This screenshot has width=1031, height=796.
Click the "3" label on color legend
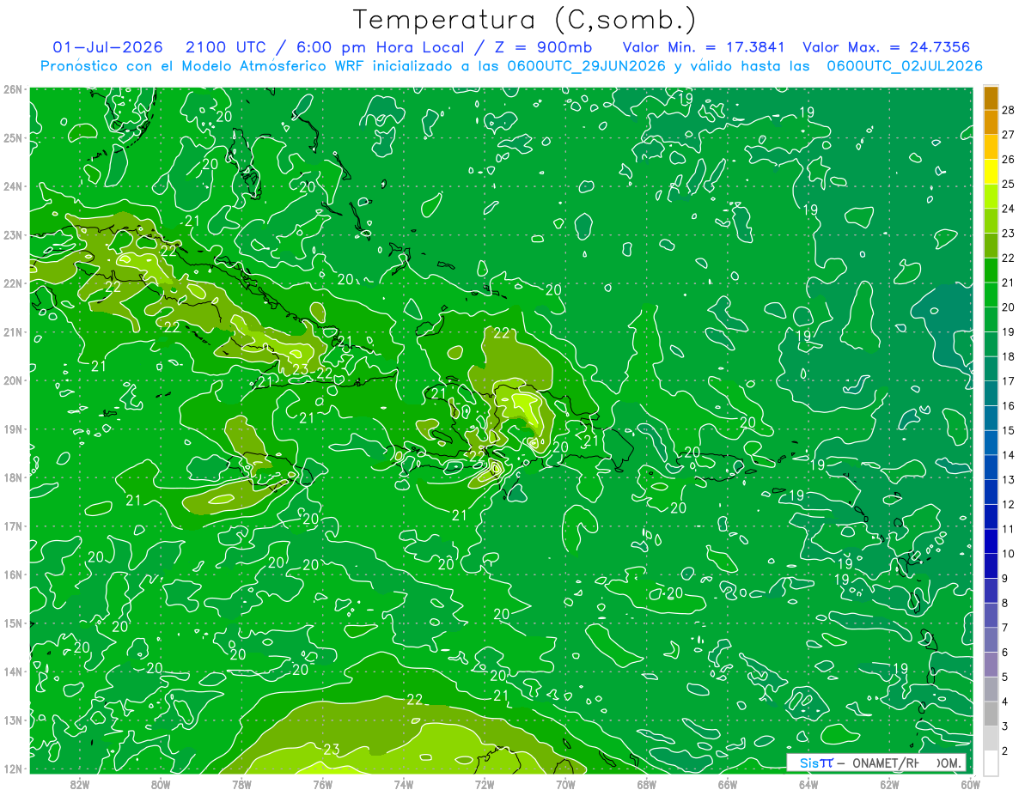(1005, 726)
